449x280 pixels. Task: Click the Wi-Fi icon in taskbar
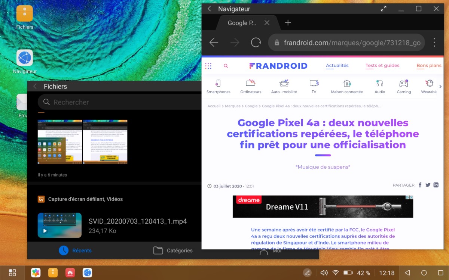[336, 273]
